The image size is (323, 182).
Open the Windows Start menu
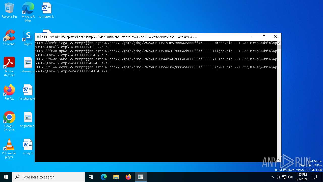tap(6, 177)
